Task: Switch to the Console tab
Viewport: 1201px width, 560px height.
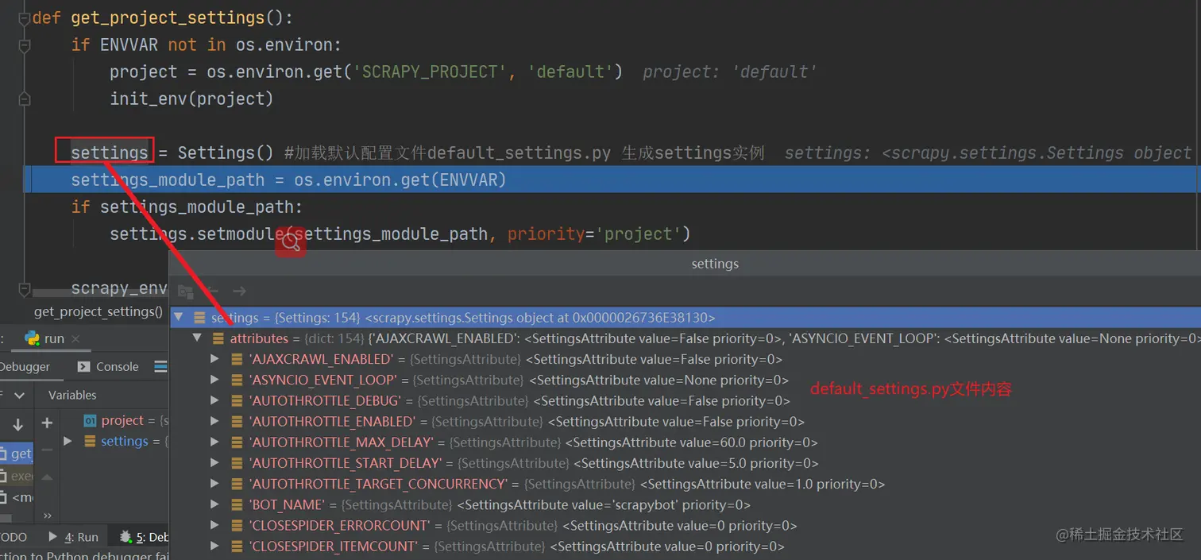Action: click(108, 367)
